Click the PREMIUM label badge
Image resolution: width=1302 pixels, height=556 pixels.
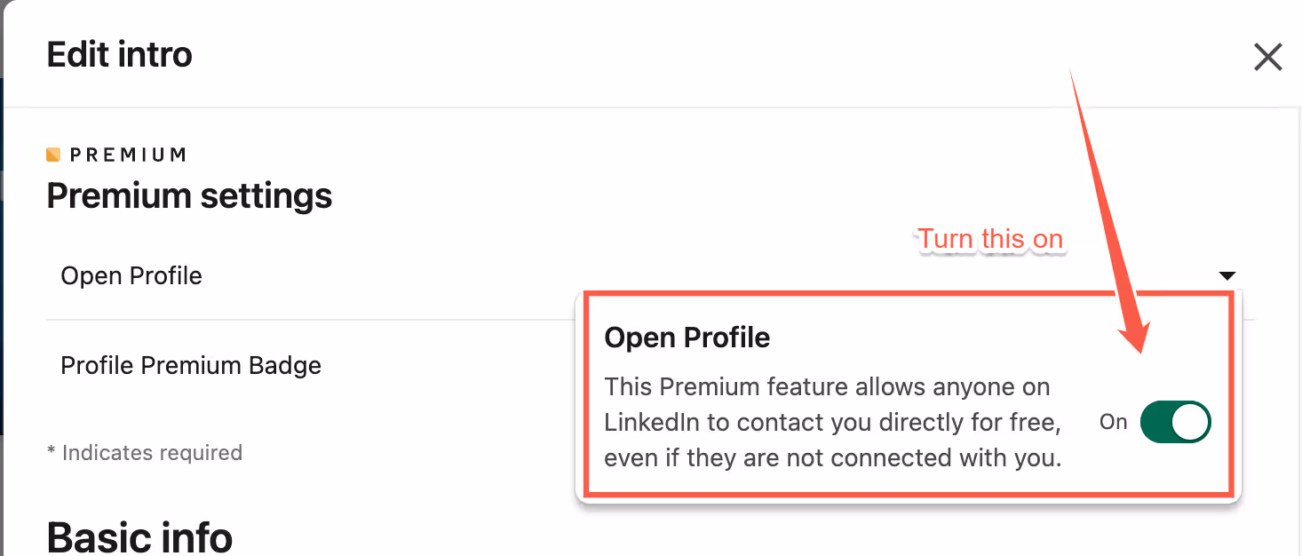click(x=115, y=154)
